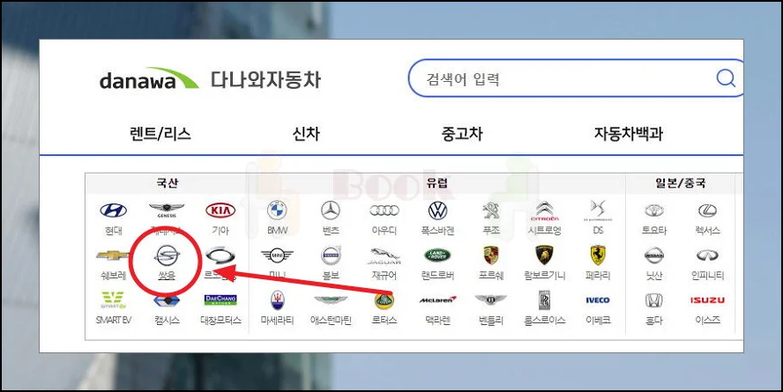
Task: Click the 기아 text label
Action: click(x=220, y=231)
